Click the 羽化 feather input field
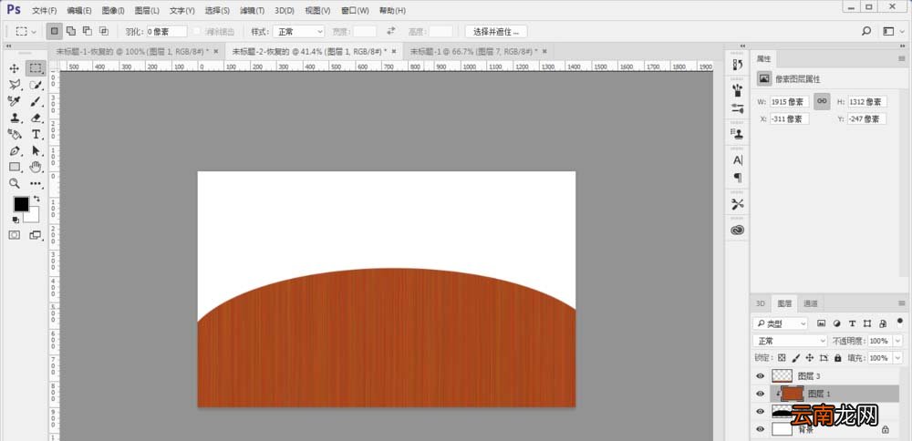The height and width of the screenshot is (441, 912). click(x=166, y=31)
